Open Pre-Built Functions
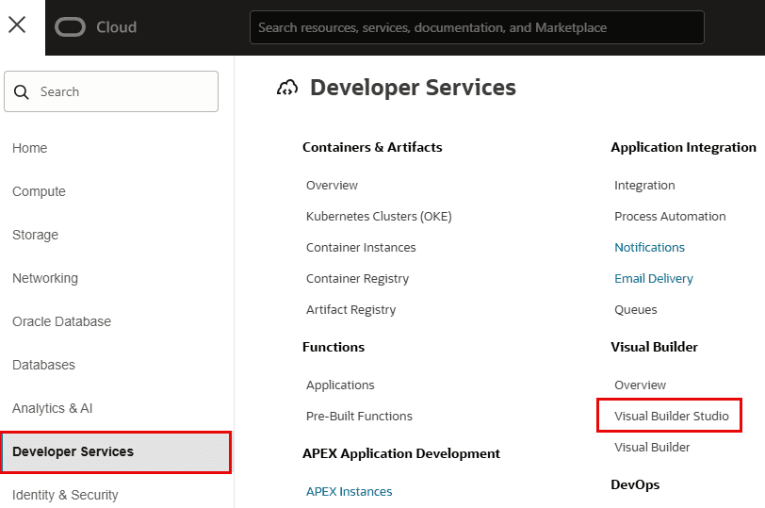 359,417
